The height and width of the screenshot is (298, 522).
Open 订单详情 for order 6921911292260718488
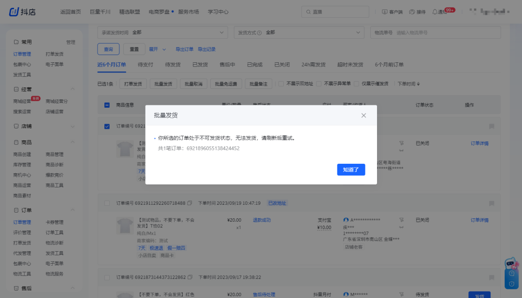pyautogui.click(x=479, y=220)
